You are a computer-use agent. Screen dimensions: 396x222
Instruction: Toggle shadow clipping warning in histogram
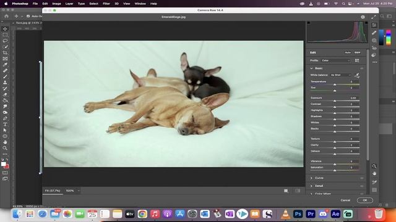309,23
